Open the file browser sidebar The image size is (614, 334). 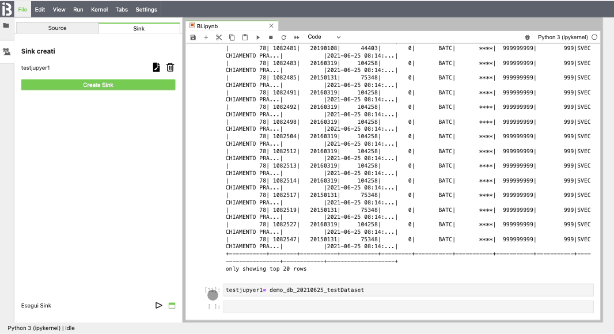(7, 25)
